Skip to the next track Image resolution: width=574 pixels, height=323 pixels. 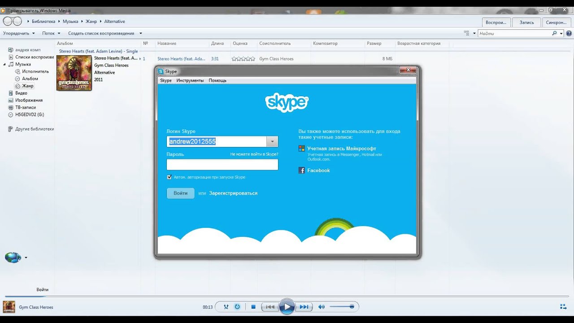click(x=304, y=307)
